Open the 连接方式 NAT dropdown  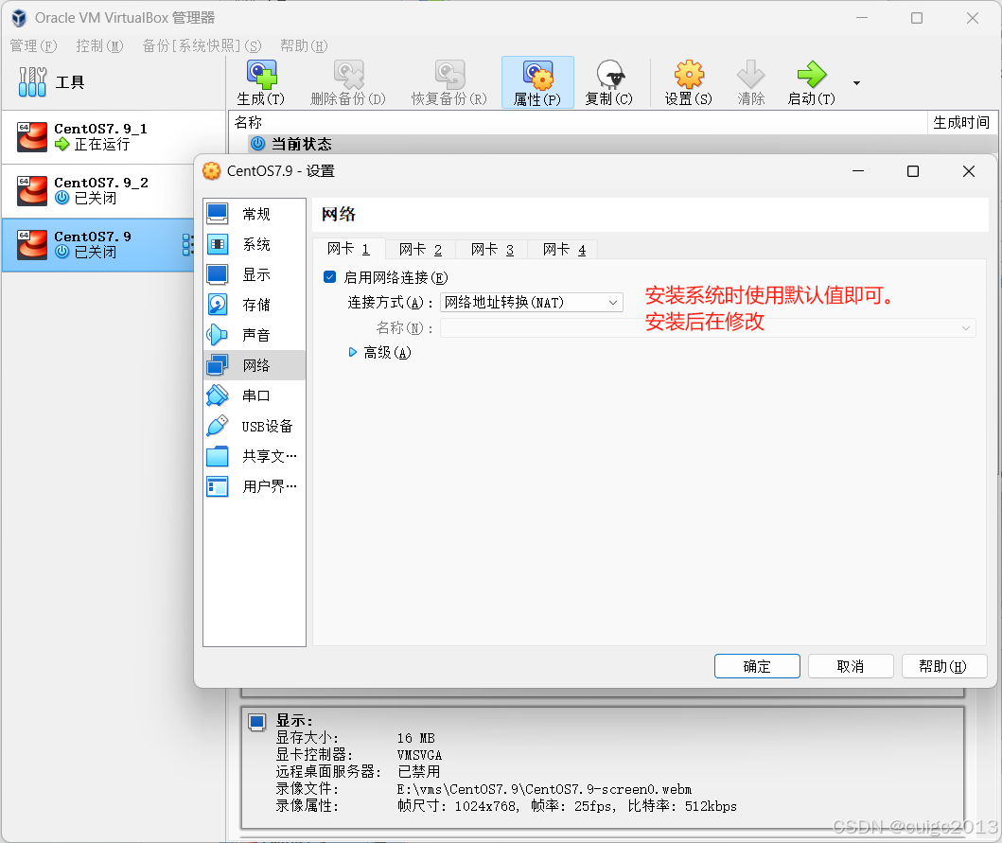coord(532,303)
